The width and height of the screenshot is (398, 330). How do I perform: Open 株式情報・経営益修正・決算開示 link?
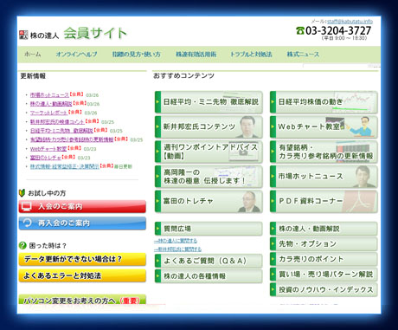click(65, 166)
